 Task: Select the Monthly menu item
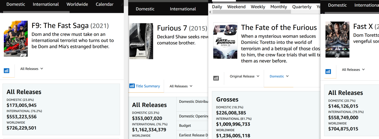click(279, 7)
